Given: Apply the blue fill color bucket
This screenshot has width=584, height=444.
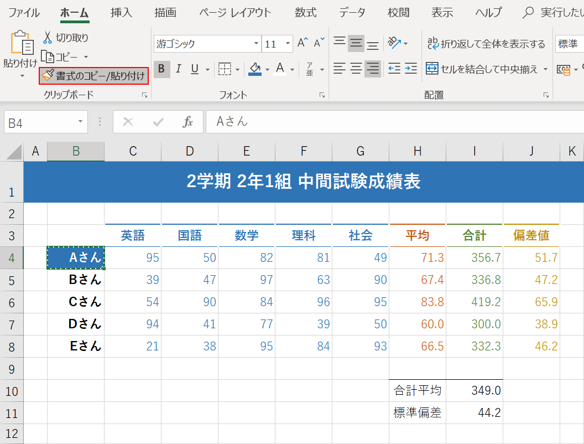Looking at the screenshot, I should coord(255,69).
